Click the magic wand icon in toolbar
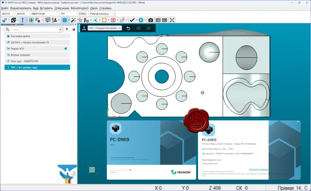 [x=73, y=20]
